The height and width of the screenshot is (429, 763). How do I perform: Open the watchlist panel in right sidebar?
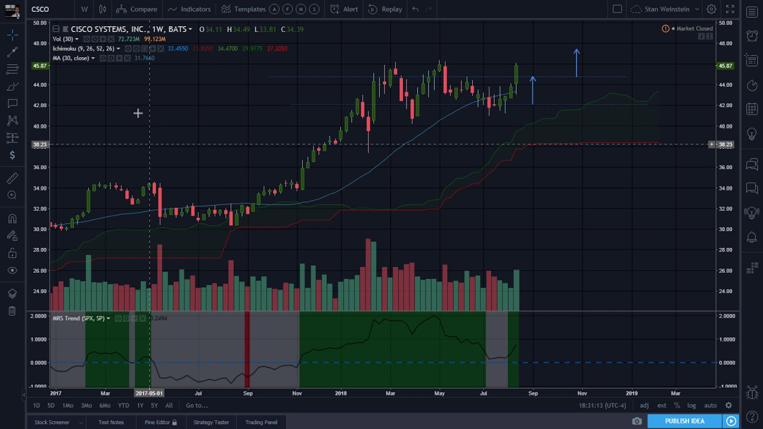tap(752, 12)
